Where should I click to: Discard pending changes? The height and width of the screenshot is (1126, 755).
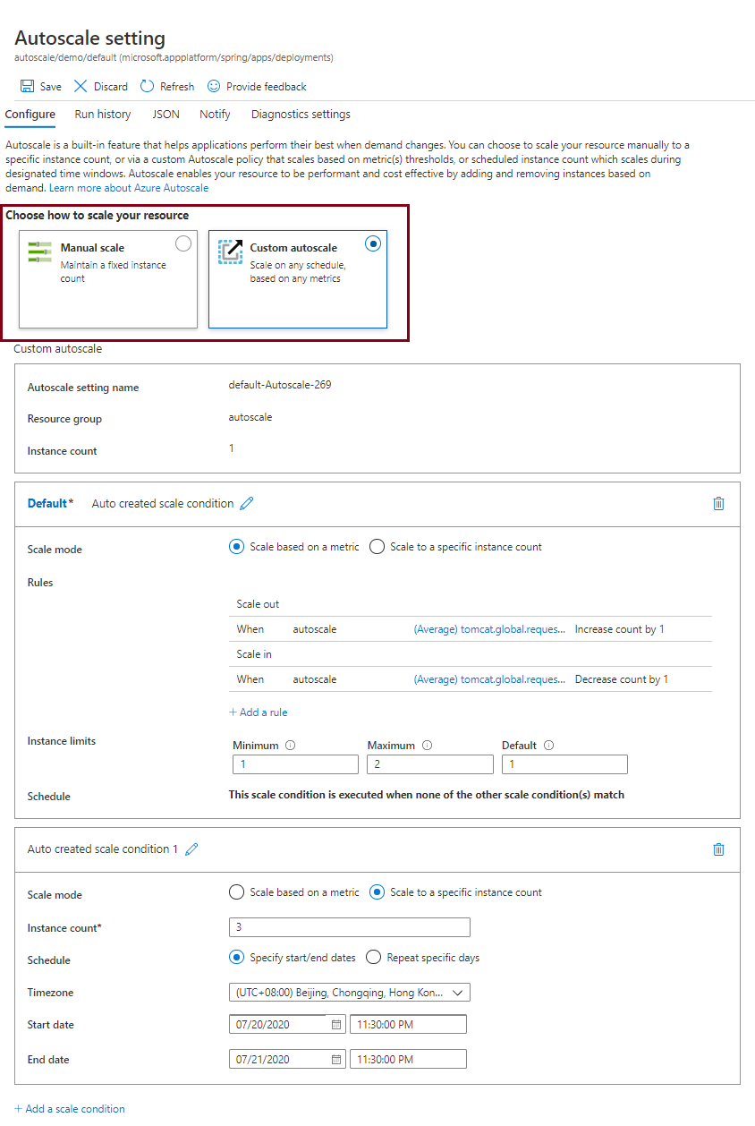pyautogui.click(x=99, y=86)
